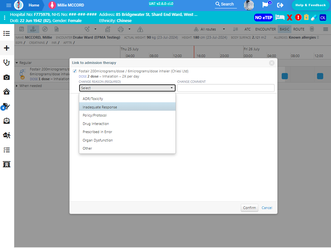Open the camera sidebar section
This screenshot has width=331, height=248.
click(x=6, y=77)
